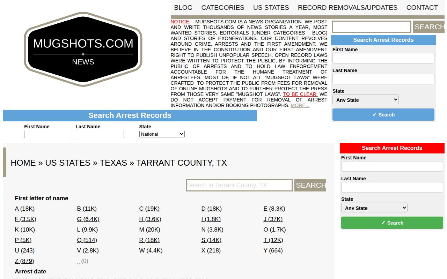Open names starting with Z (879)
The image size is (447, 279).
[x=24, y=261]
